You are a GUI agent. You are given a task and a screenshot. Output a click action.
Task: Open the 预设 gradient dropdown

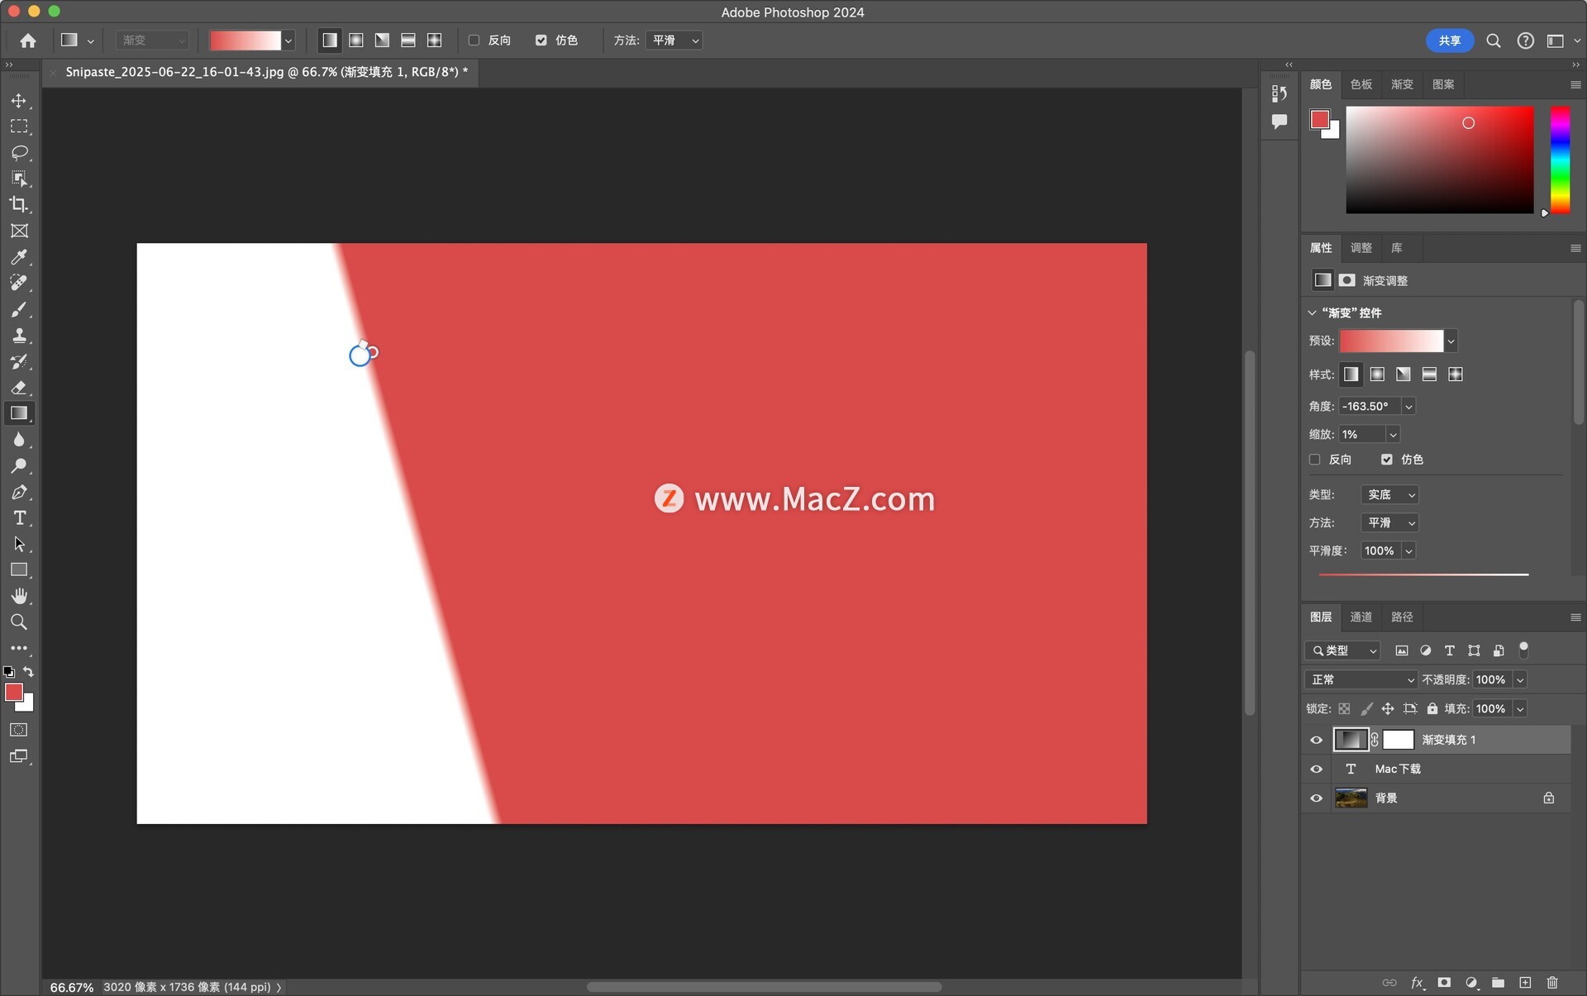coord(1451,341)
